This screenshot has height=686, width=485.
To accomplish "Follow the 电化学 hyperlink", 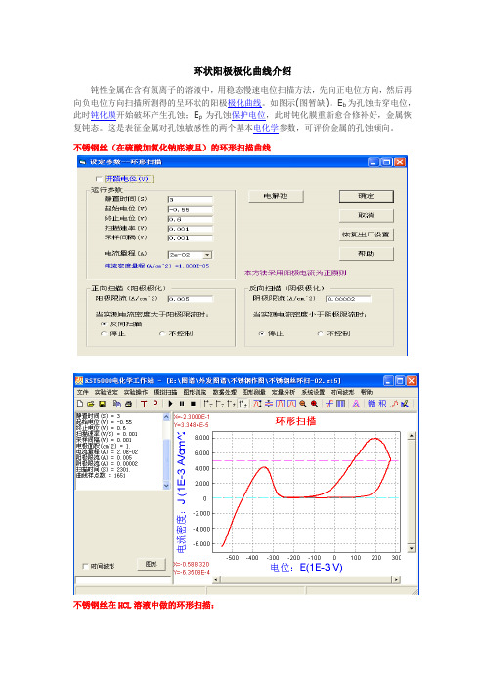I will point(266,128).
